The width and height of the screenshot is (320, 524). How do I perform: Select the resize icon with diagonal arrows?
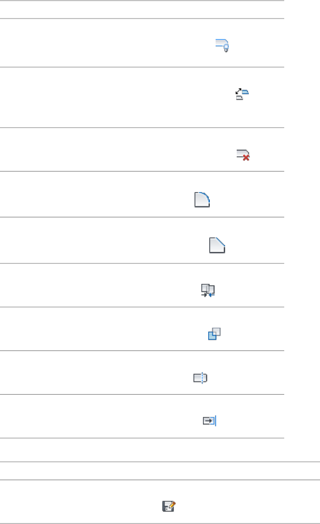point(241,95)
